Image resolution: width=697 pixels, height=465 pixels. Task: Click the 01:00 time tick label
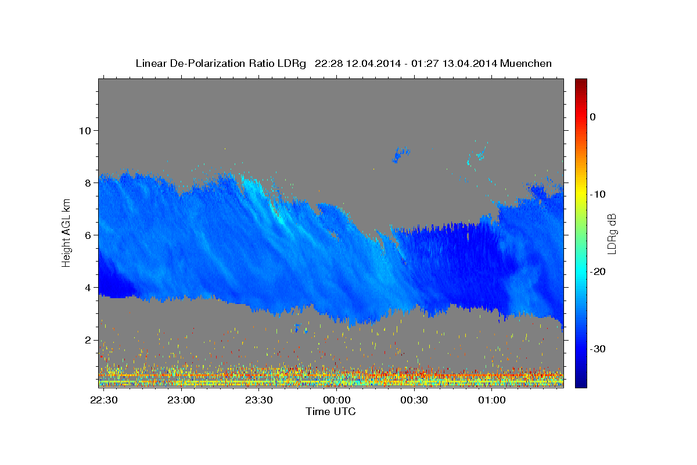tap(492, 400)
